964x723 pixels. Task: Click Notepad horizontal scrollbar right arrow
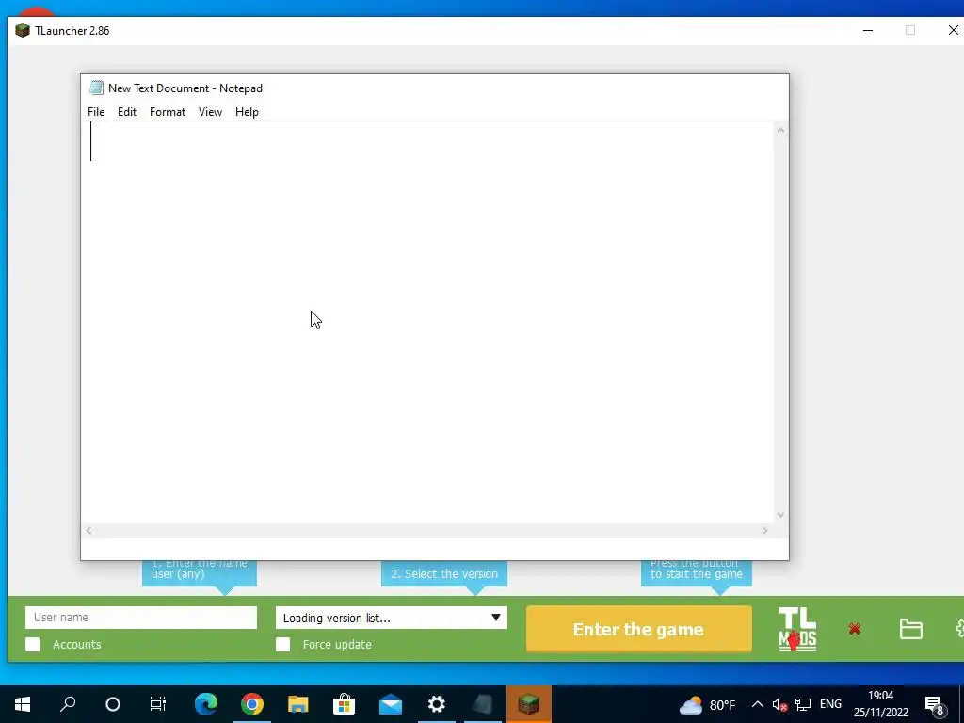point(764,530)
